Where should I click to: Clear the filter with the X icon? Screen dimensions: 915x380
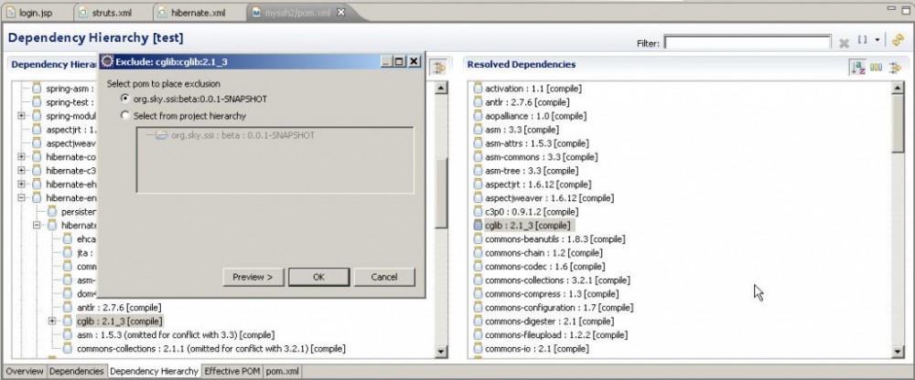tap(844, 43)
